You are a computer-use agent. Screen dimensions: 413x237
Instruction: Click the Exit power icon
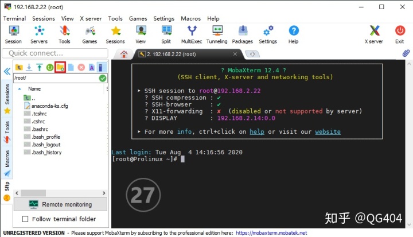(400, 34)
